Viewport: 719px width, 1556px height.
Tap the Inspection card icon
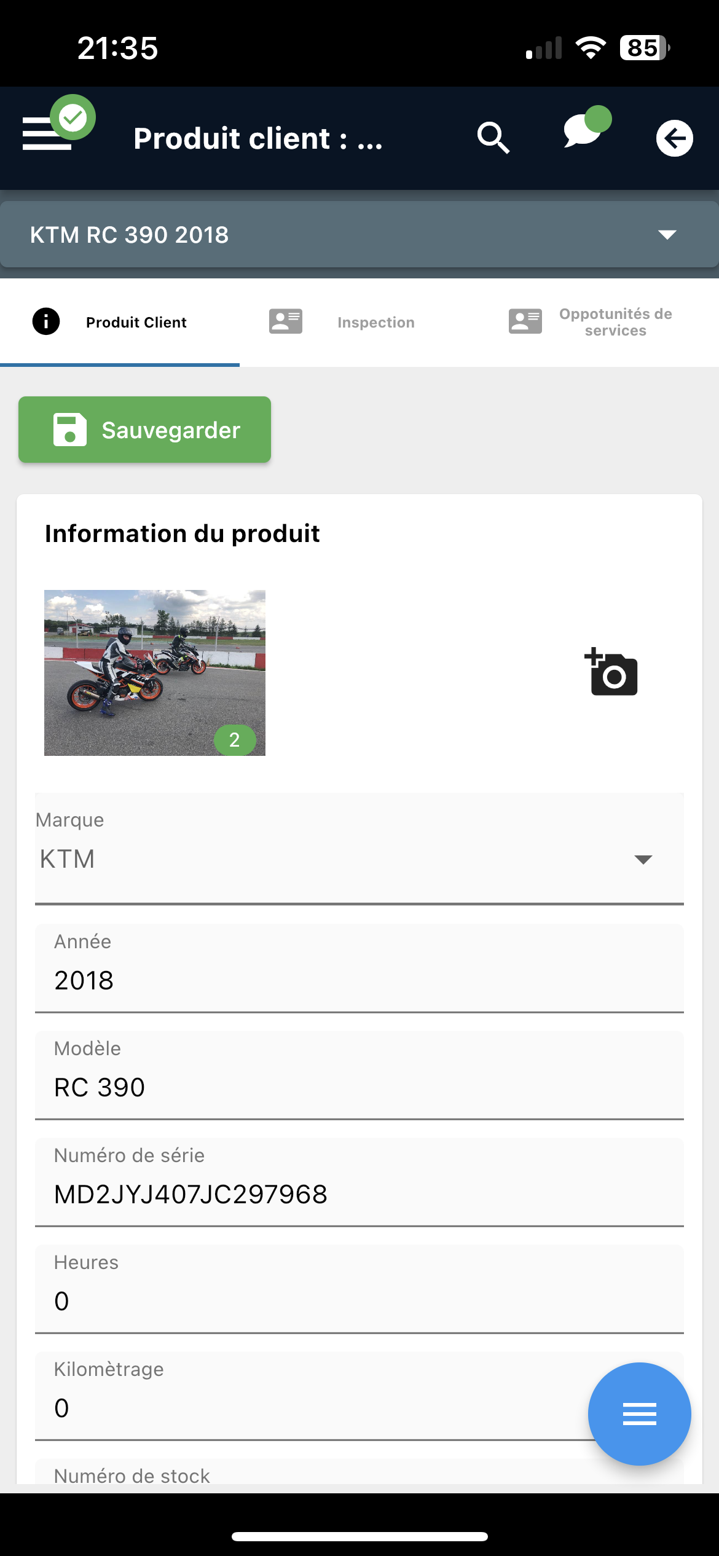coord(286,321)
